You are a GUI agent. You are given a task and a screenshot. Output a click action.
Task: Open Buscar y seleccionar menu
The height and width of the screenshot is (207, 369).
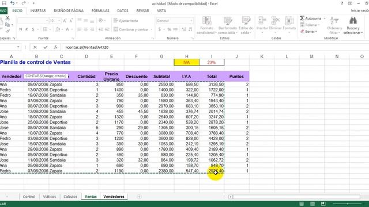pyautogui.click(x=353, y=25)
